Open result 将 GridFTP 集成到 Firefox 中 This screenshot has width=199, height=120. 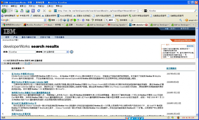[x=24, y=103]
